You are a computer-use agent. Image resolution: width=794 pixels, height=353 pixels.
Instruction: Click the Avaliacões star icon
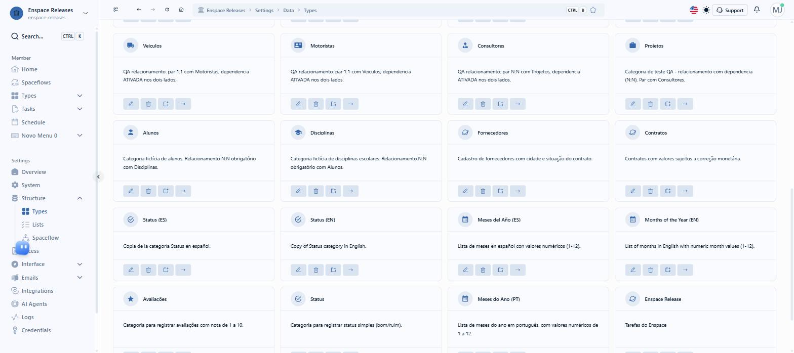click(131, 299)
